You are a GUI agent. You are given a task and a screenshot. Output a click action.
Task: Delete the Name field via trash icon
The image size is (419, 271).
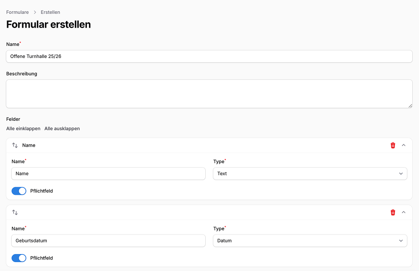pyautogui.click(x=393, y=145)
